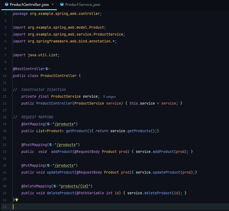Click line number 14 in the gutter
This screenshot has width=229, height=211.
click(5, 104)
